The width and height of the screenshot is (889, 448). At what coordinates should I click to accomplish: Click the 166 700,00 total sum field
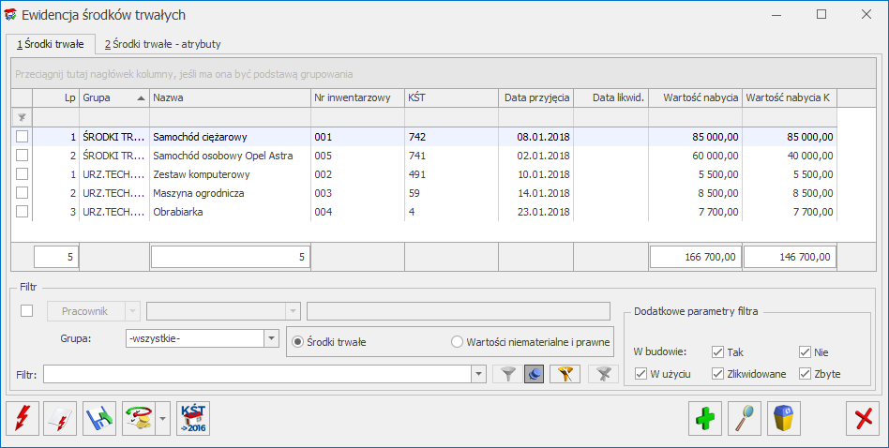click(696, 257)
